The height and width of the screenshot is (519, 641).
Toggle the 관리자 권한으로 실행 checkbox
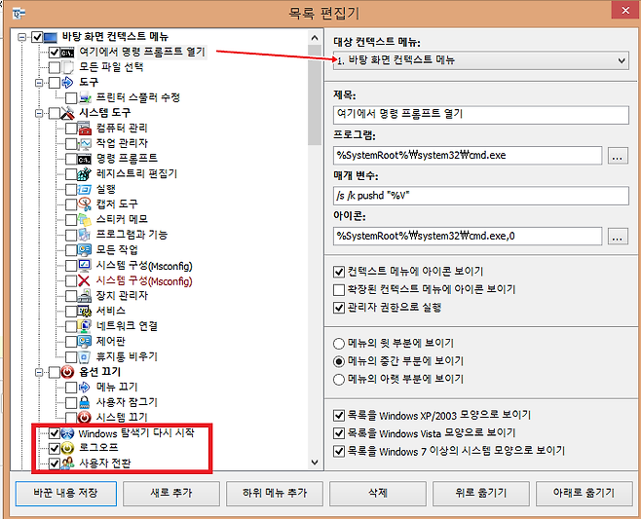[339, 308]
